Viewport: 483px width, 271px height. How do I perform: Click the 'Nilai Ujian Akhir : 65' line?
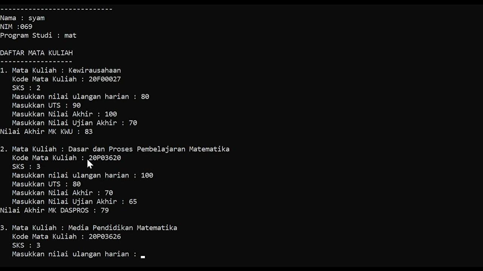(x=74, y=202)
